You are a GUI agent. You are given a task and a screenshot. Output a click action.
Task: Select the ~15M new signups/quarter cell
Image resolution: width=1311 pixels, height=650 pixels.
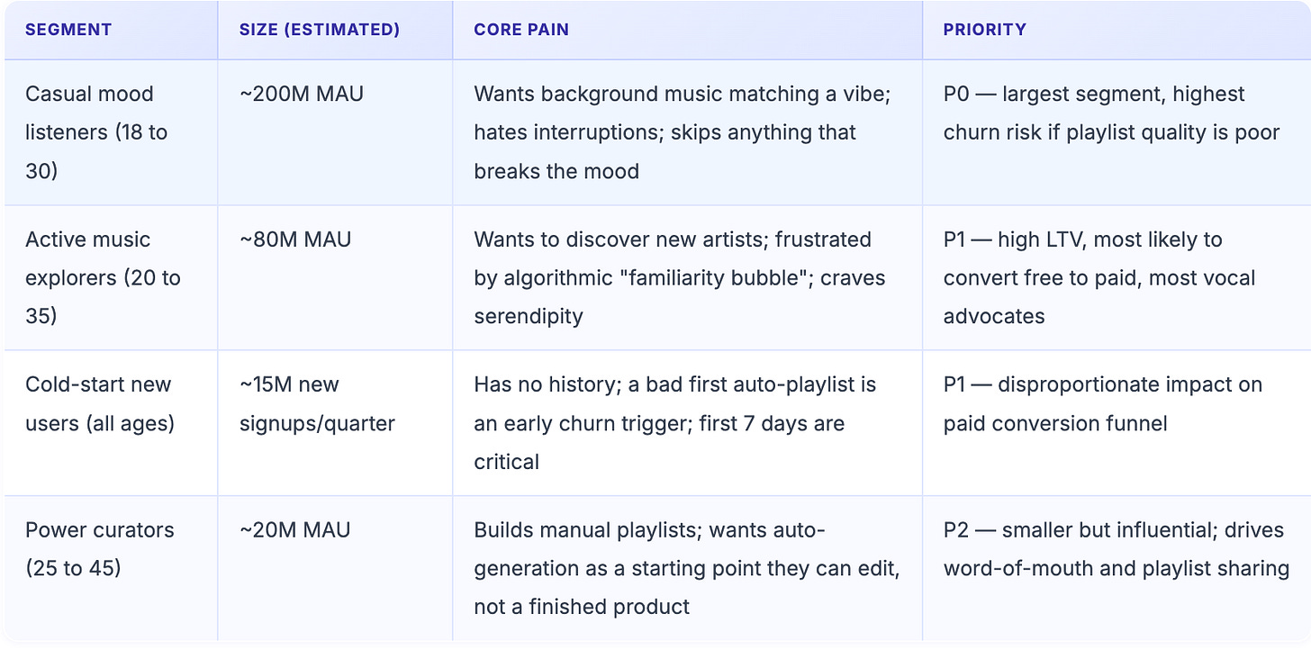coord(335,423)
